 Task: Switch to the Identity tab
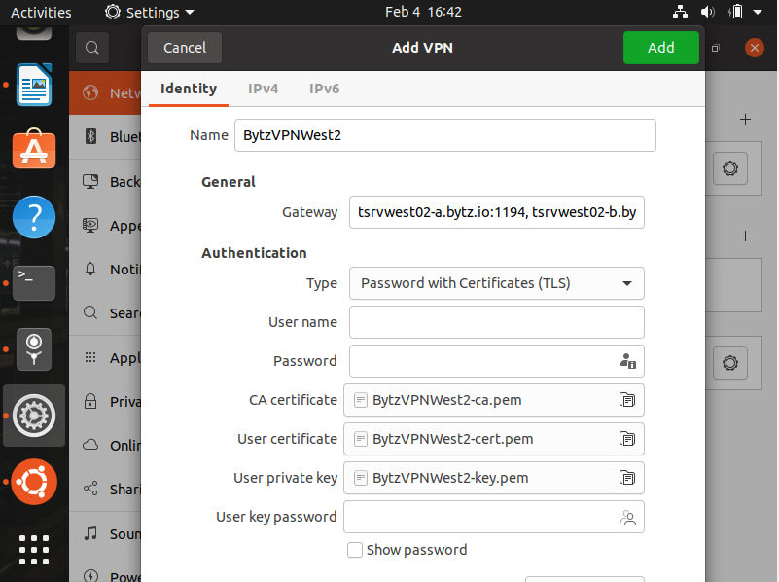189,89
